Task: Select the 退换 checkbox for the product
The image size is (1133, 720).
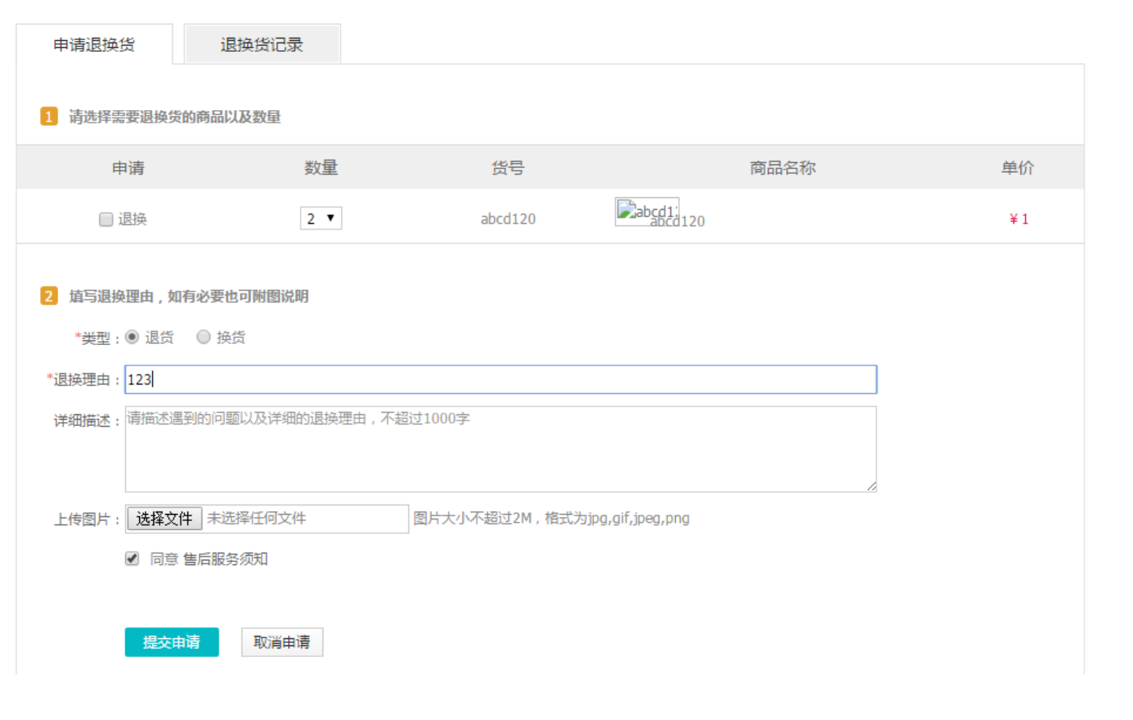Action: click(105, 219)
